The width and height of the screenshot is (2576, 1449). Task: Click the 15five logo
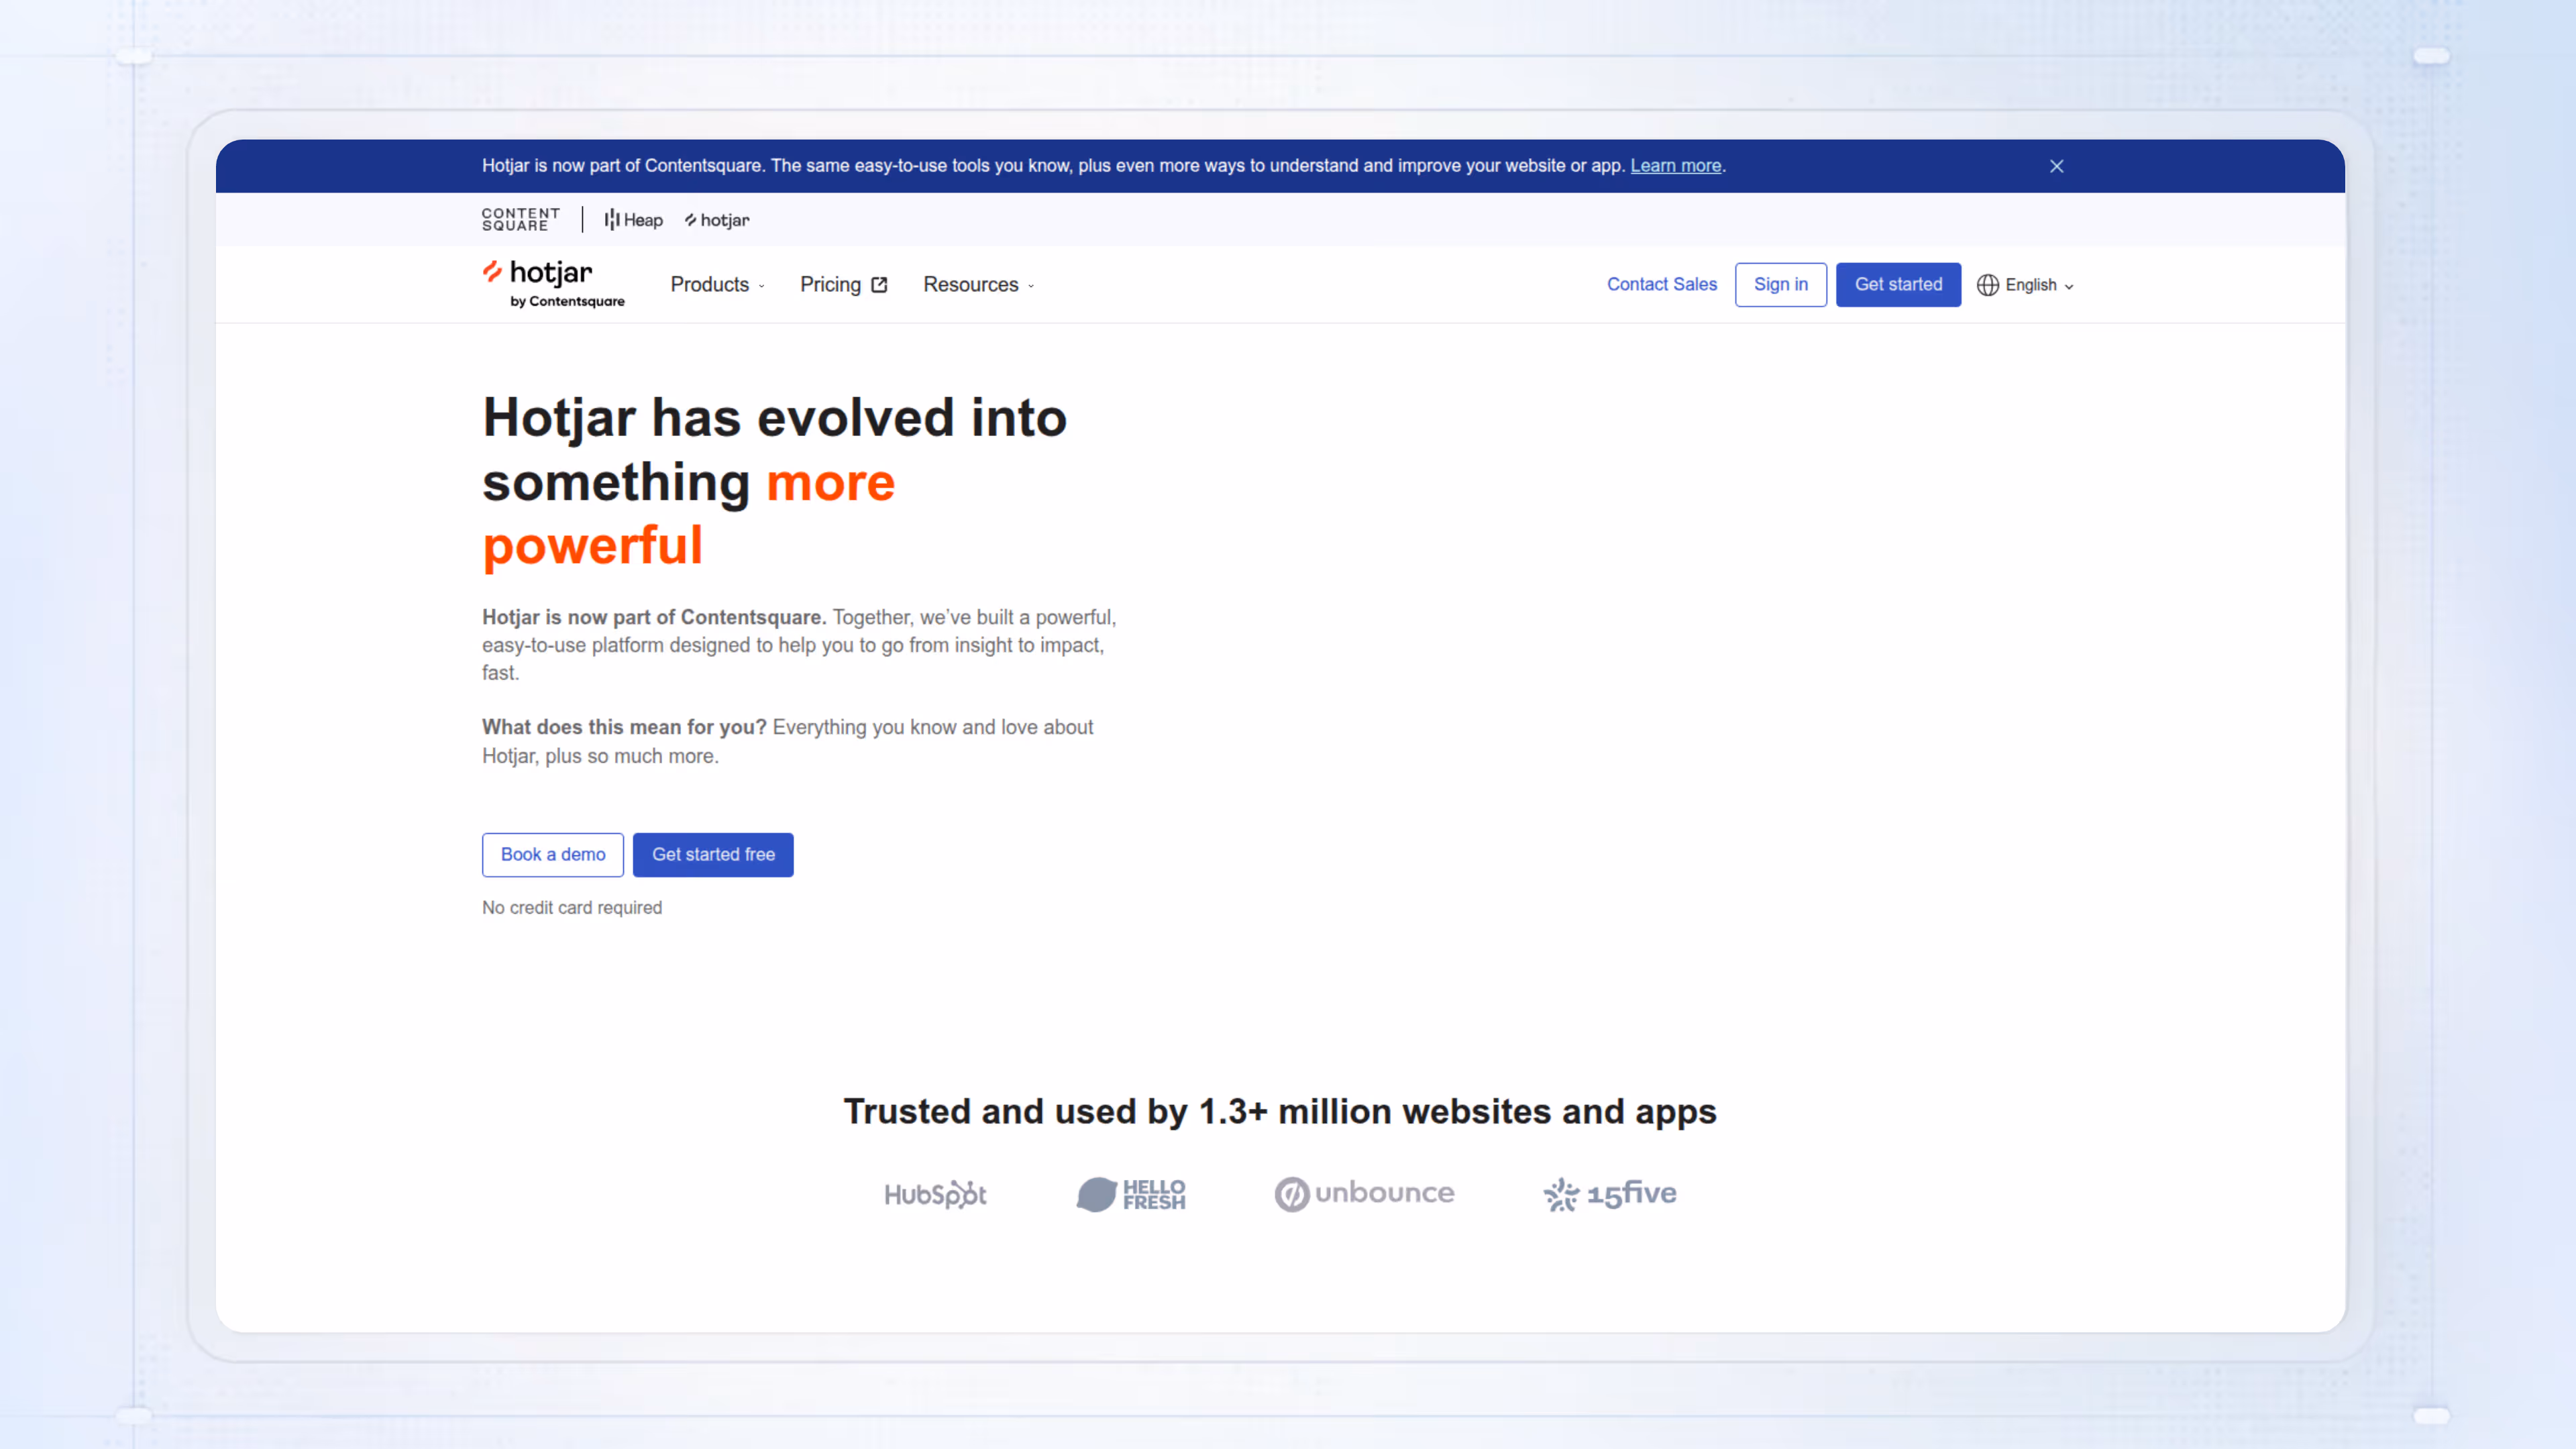click(x=1609, y=1193)
